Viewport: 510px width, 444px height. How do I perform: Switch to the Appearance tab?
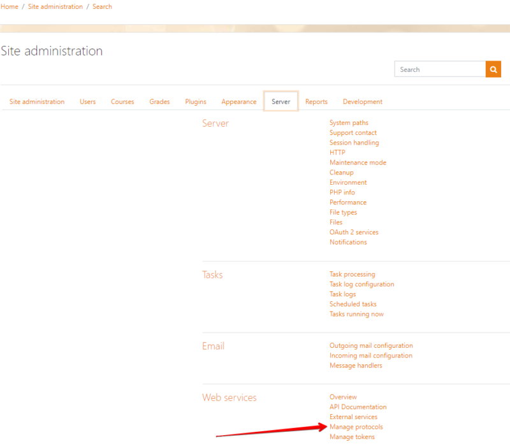click(x=238, y=102)
